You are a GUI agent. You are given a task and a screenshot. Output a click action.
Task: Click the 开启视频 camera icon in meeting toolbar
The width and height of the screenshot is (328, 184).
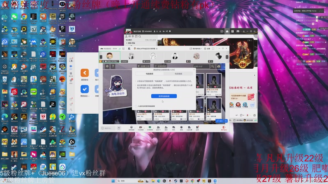point(141,128)
